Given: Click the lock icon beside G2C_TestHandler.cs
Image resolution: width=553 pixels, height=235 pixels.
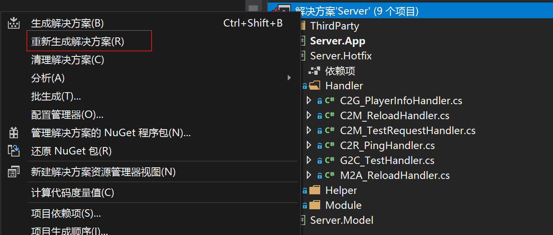Looking at the screenshot, I should 319,161.
